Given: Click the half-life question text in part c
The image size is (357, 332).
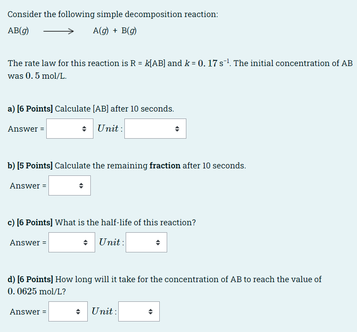Looking at the screenshot, I should pyautogui.click(x=101, y=222).
